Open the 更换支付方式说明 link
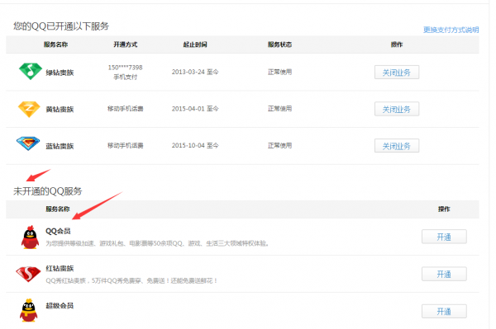Image resolution: width=496 pixels, height=329 pixels. 451,30
